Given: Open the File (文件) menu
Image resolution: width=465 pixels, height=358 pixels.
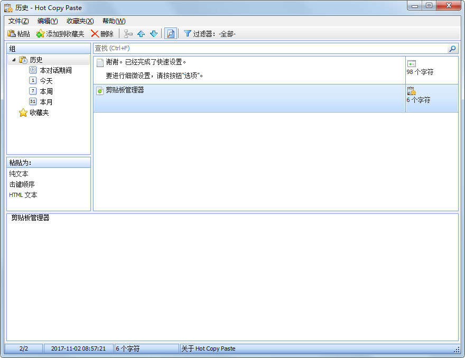Looking at the screenshot, I should click(17, 21).
